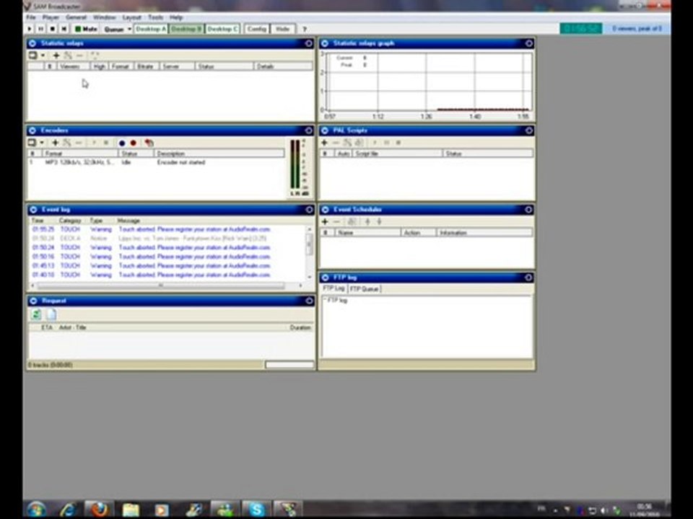Select the 01:55:25 TOUCH warning log entry
Image resolution: width=693 pixels, height=519 pixels.
click(167, 229)
